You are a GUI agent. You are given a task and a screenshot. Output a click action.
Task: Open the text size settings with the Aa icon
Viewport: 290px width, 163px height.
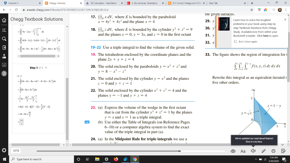pyautogui.click(x=243, y=151)
